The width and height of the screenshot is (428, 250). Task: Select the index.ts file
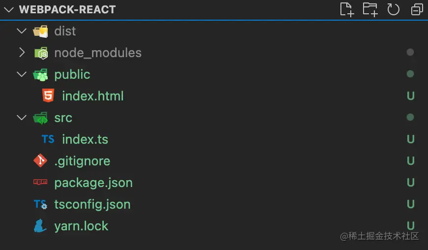coord(85,139)
